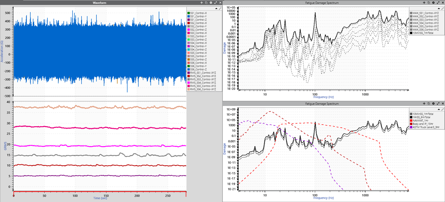Edit the Waveform legend with pencil icon

(220, 9)
